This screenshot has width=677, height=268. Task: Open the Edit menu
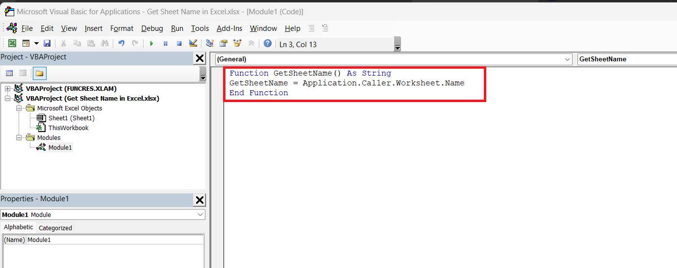coord(47,28)
